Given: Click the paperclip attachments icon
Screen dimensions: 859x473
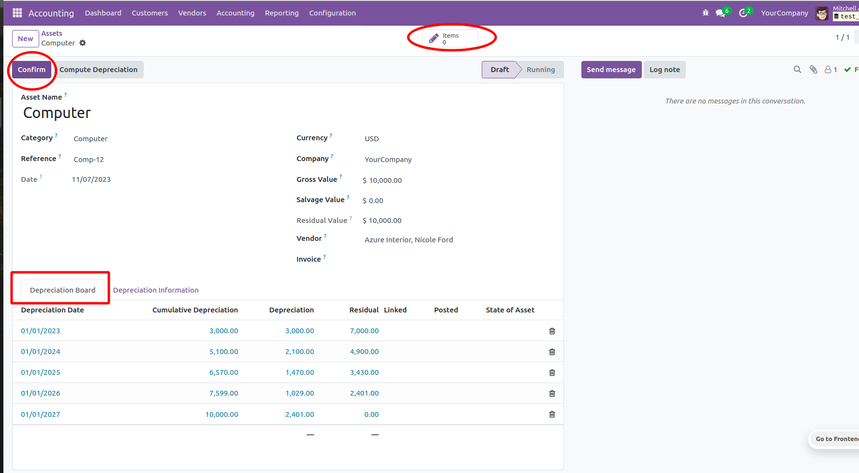Looking at the screenshot, I should (814, 70).
